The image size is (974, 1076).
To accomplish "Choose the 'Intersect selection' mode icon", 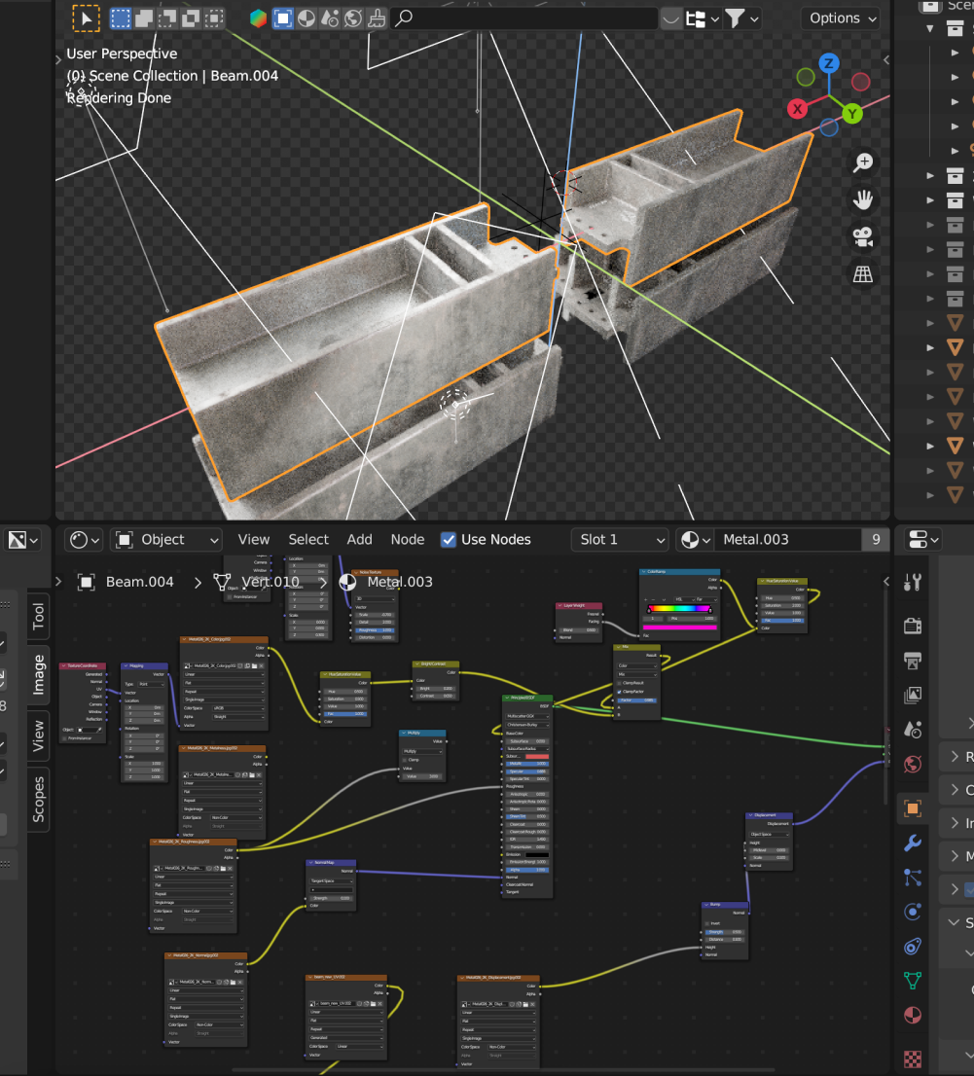I will click(x=214, y=18).
